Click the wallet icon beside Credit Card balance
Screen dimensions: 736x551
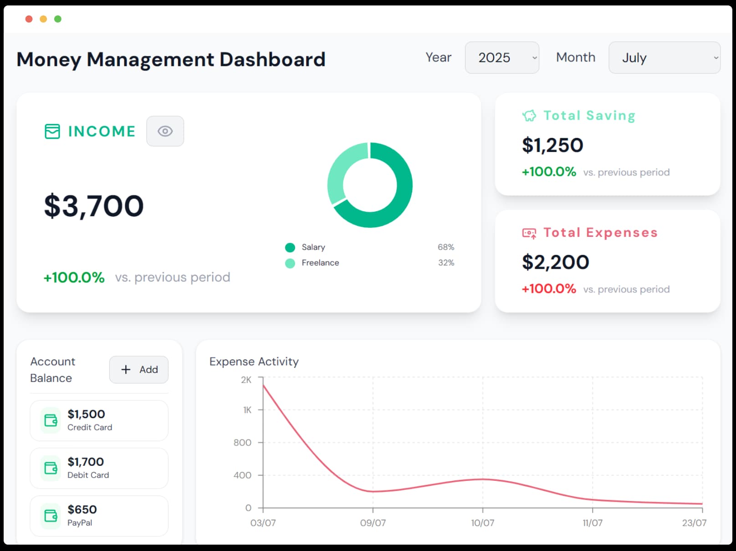point(50,420)
